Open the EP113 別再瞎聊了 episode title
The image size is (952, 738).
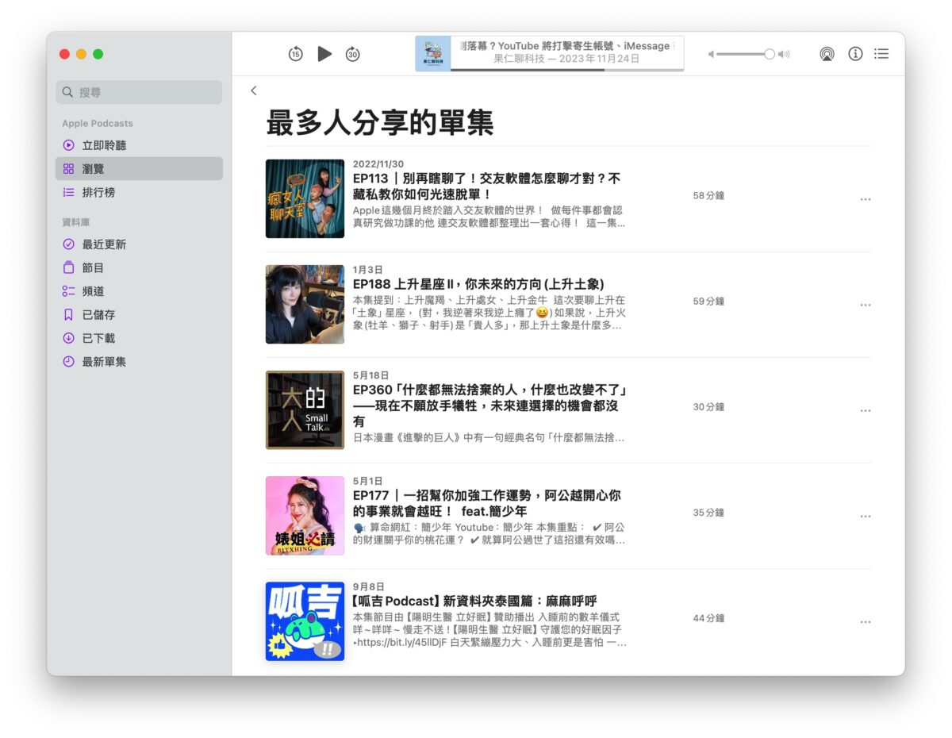coord(486,186)
